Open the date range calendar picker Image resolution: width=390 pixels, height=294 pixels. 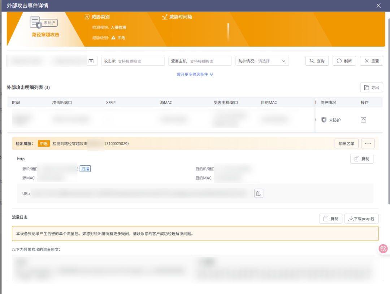91,61
